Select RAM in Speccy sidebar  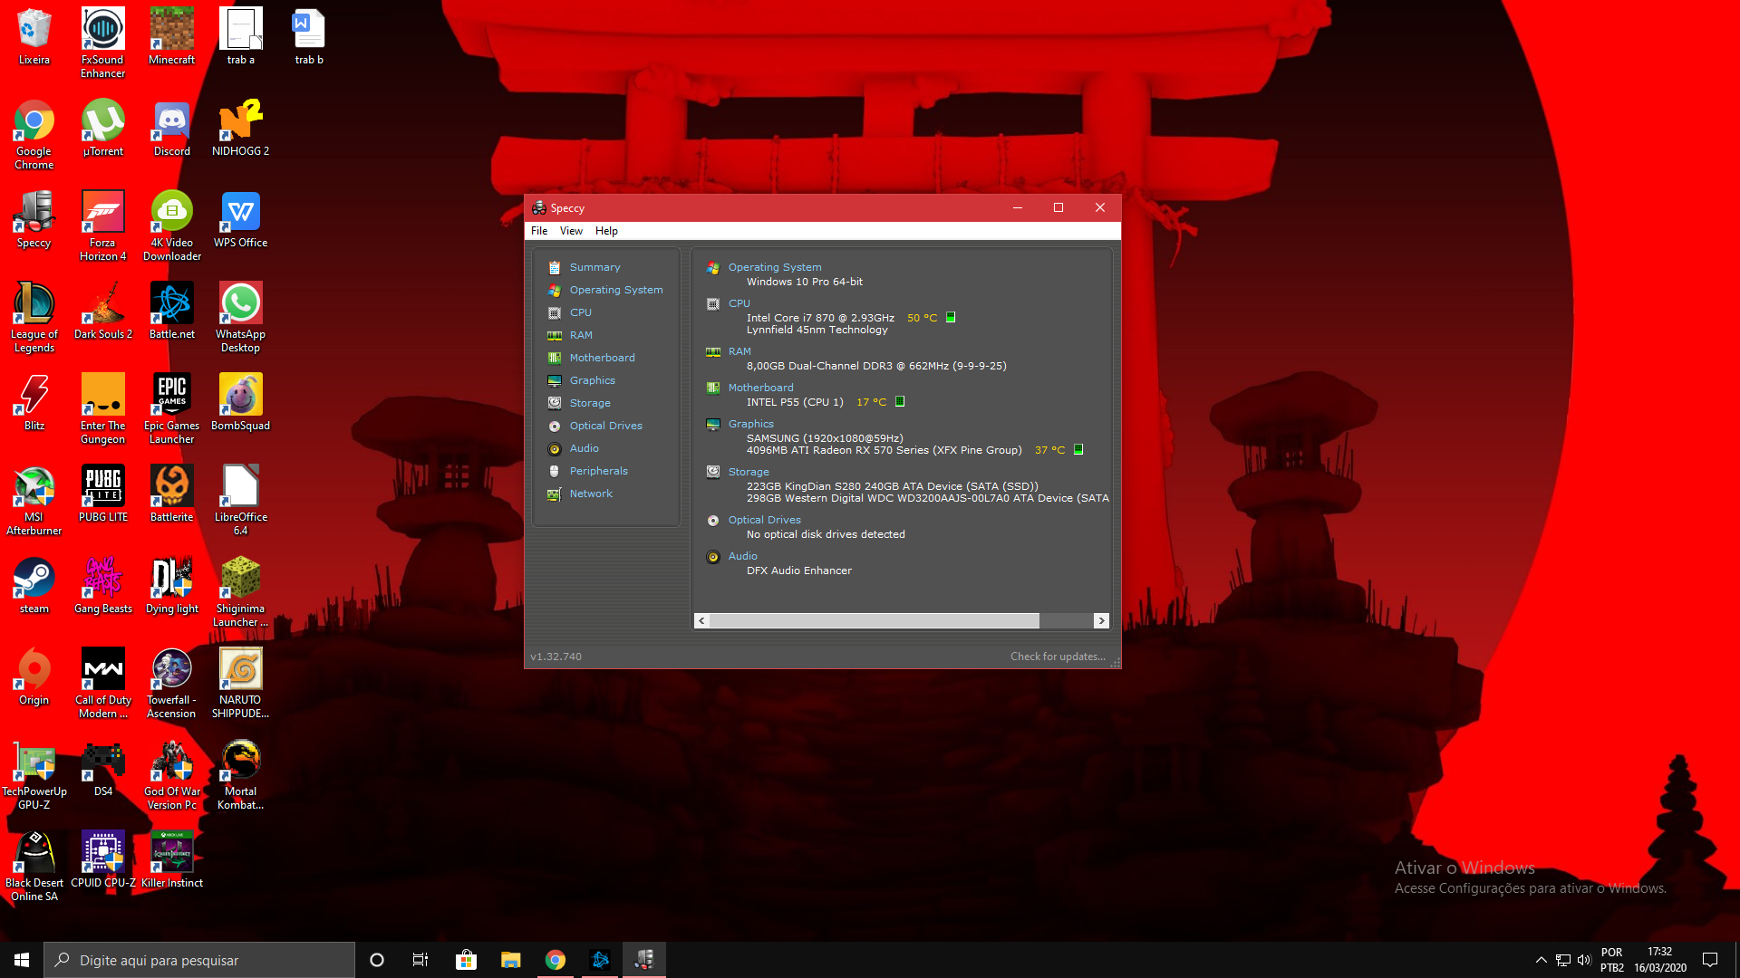(x=581, y=335)
